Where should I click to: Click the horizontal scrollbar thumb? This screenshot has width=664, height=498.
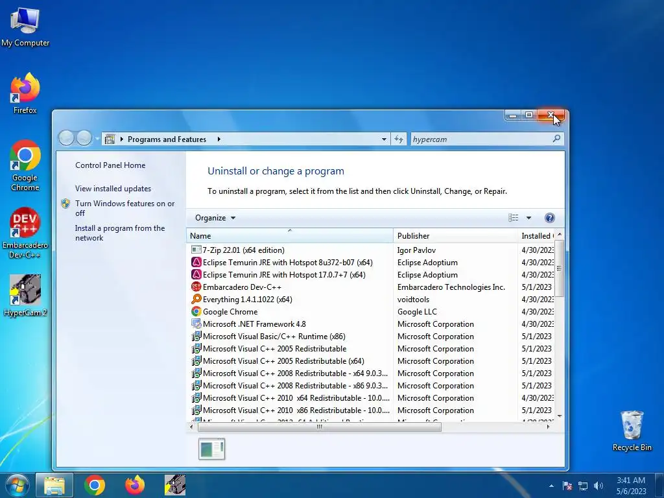click(x=319, y=427)
